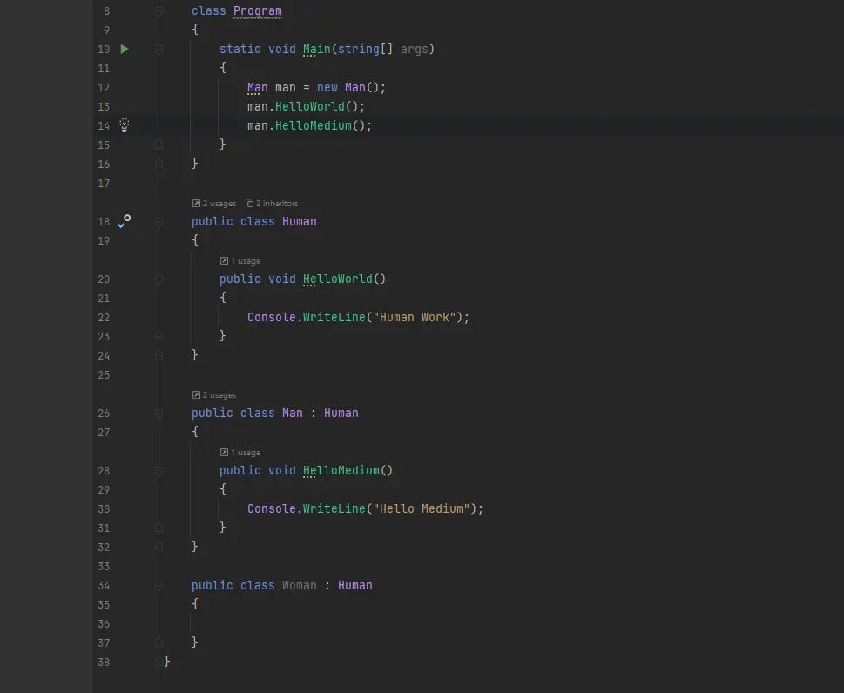
Task: Open the '2 inheritors' code lens
Action: (x=272, y=204)
